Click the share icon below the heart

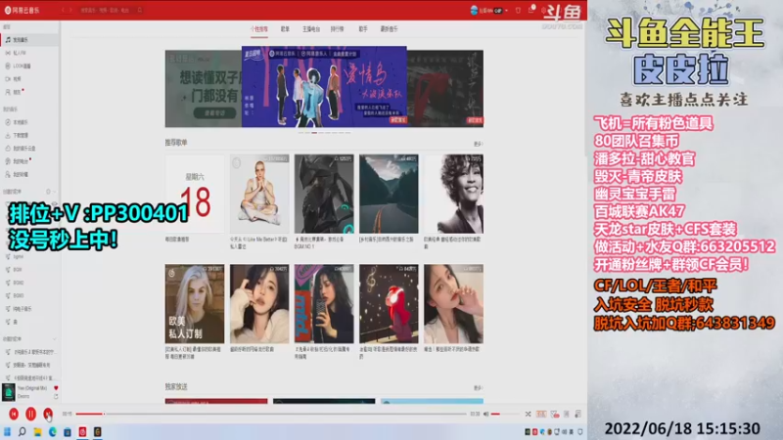pos(56,397)
